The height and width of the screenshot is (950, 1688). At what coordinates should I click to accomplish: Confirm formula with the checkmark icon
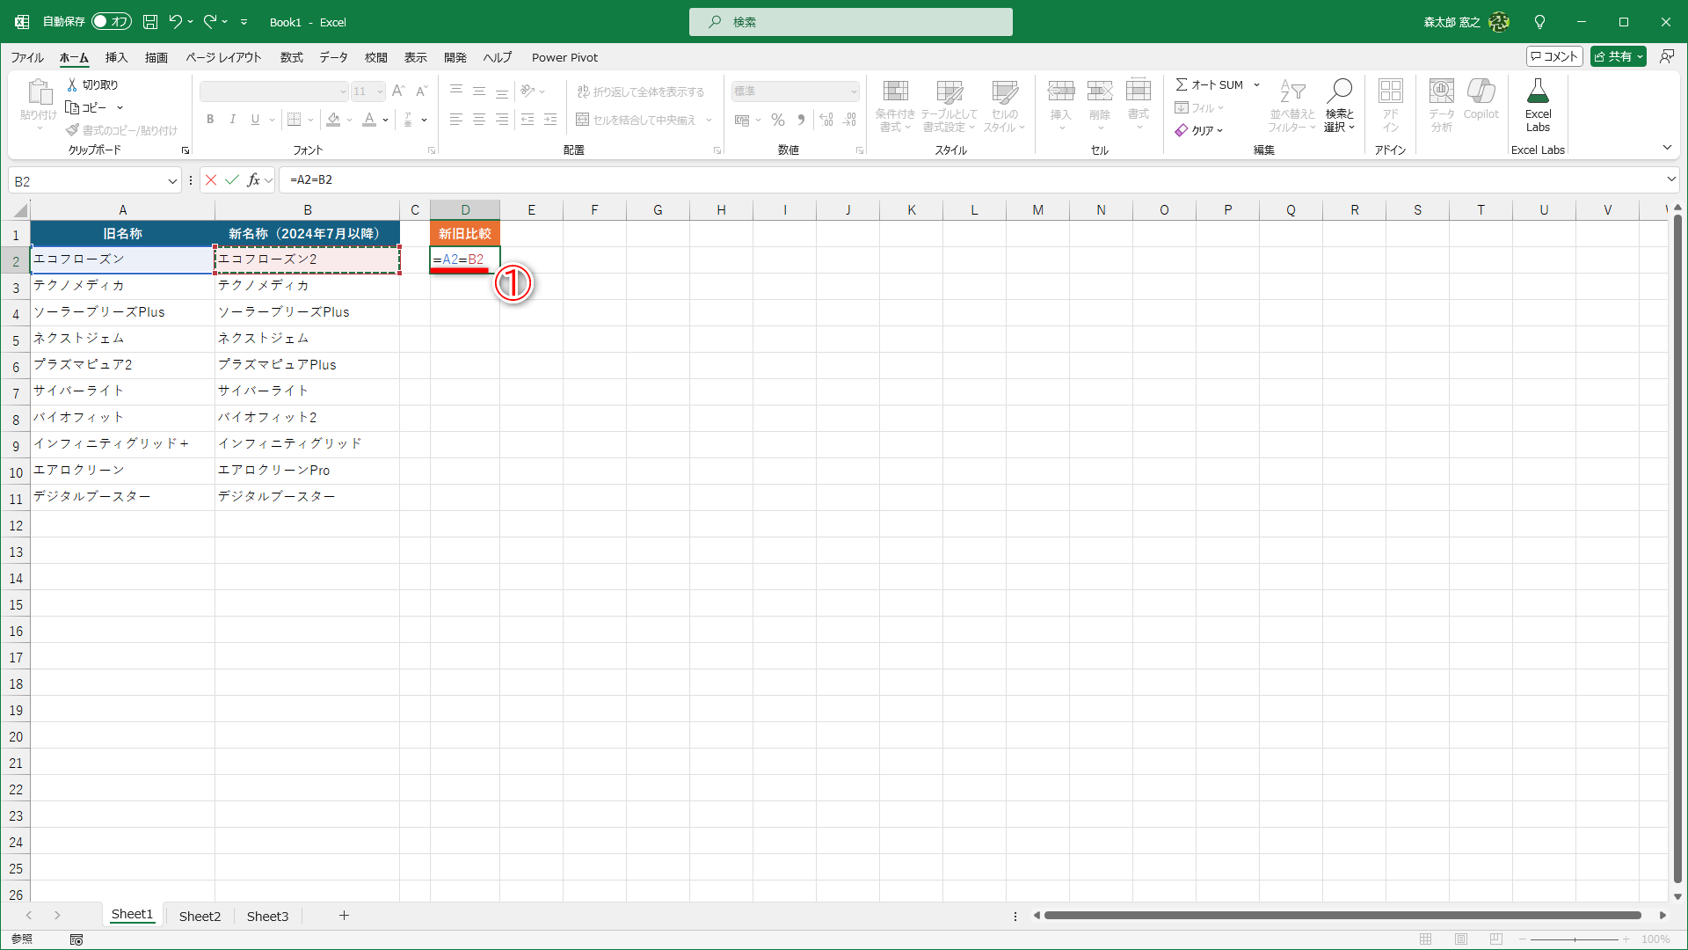pos(232,180)
